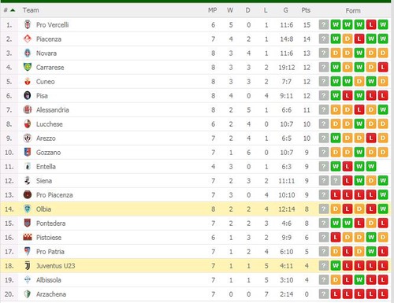394x303 pixels.
Task: Click the Juventus U23 logo icon
Action: (x=28, y=266)
